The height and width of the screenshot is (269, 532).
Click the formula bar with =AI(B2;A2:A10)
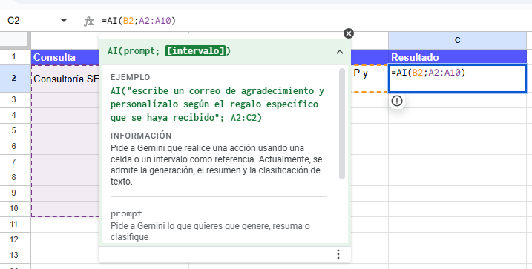315,21
